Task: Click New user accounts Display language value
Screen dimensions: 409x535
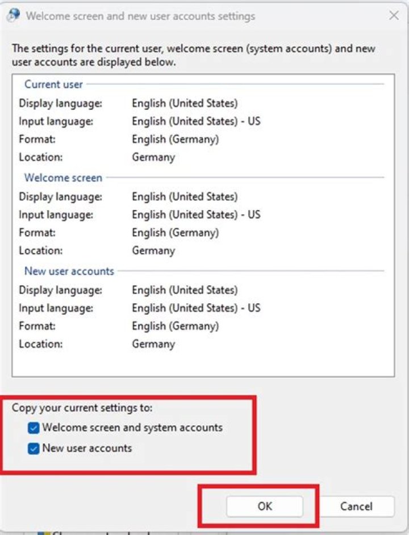Action: click(x=185, y=290)
